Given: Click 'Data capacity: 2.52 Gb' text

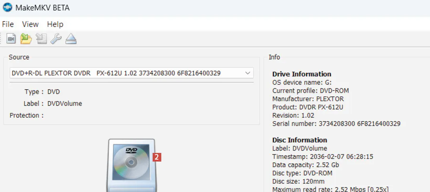Looking at the screenshot, I should (x=306, y=165).
